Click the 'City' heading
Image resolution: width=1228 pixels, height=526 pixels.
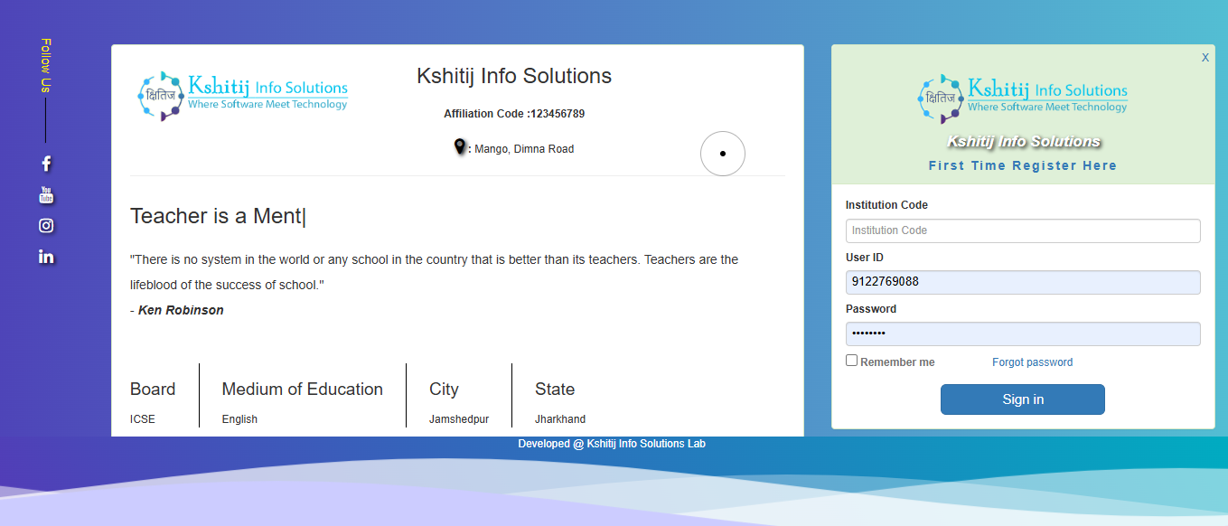tap(444, 390)
